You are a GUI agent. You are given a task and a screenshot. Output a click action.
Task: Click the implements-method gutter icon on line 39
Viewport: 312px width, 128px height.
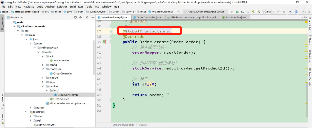pos(105,42)
